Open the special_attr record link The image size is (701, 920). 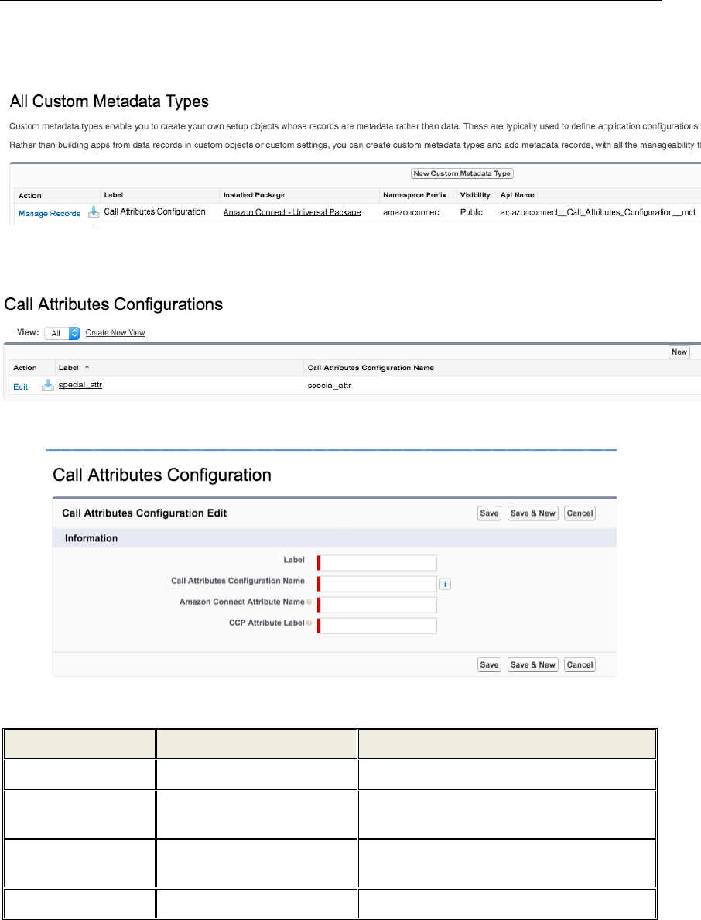click(x=80, y=384)
